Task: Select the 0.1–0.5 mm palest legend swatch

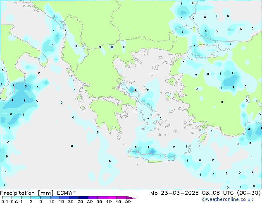Action: 7,198
